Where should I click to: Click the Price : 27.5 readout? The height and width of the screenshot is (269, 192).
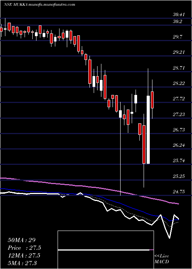pyautogui.click(x=24, y=248)
